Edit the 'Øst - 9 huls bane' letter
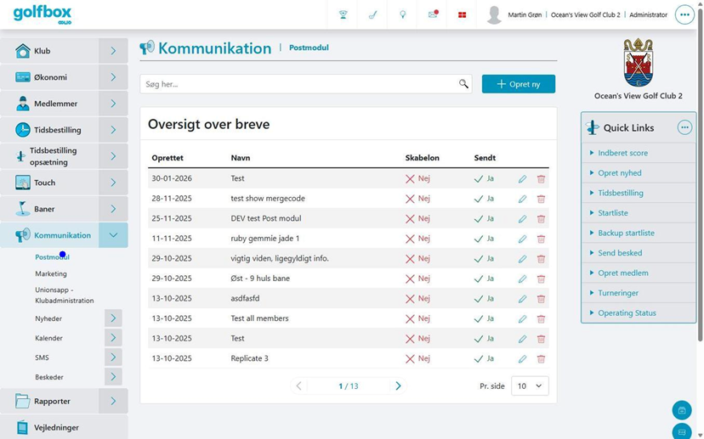 (x=522, y=279)
